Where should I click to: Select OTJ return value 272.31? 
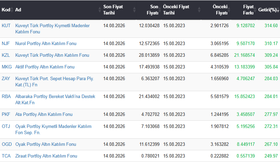(x=271, y=126)
